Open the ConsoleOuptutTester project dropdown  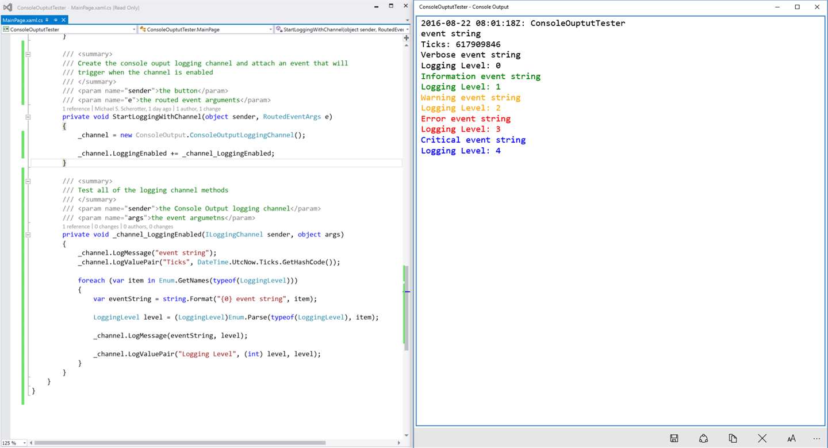tap(69, 29)
